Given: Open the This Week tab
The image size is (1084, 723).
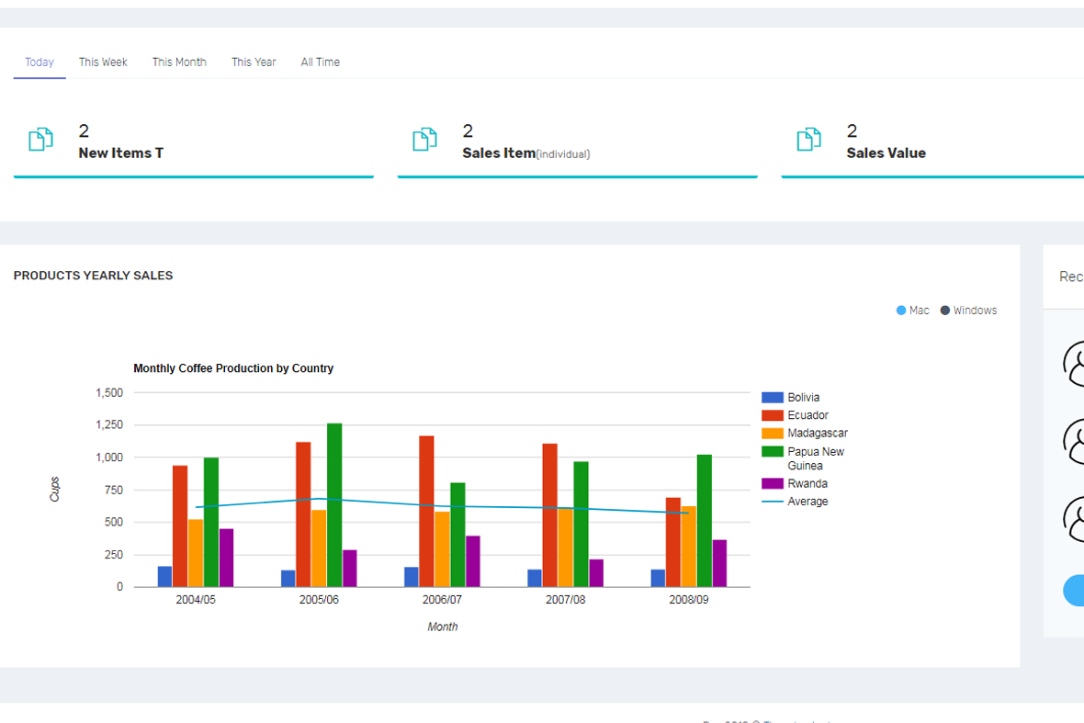Looking at the screenshot, I should click(103, 62).
